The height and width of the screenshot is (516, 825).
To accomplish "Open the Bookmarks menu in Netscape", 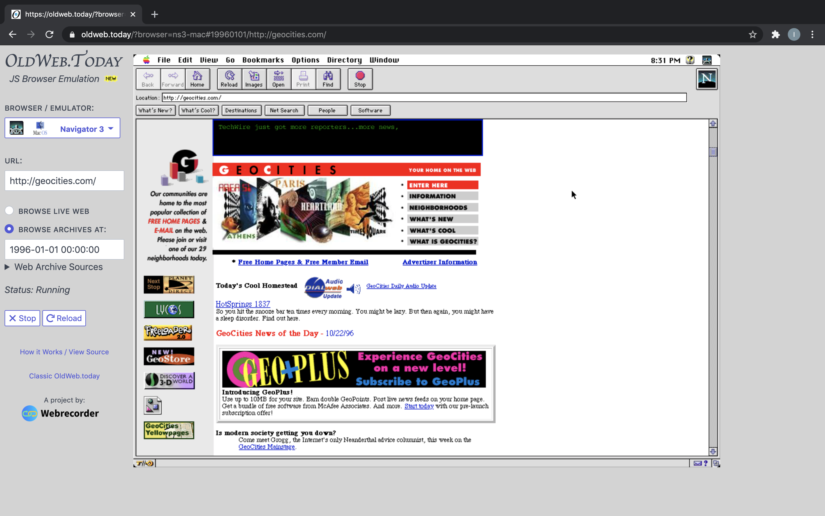I will [x=263, y=60].
